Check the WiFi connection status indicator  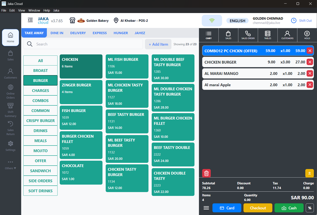[212, 20]
